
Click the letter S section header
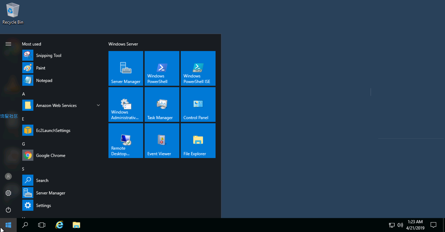click(23, 169)
